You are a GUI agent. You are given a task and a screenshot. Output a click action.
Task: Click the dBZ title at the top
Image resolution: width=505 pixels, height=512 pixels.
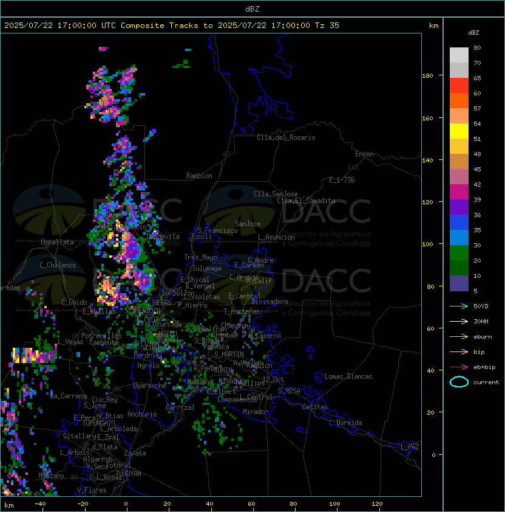click(252, 9)
